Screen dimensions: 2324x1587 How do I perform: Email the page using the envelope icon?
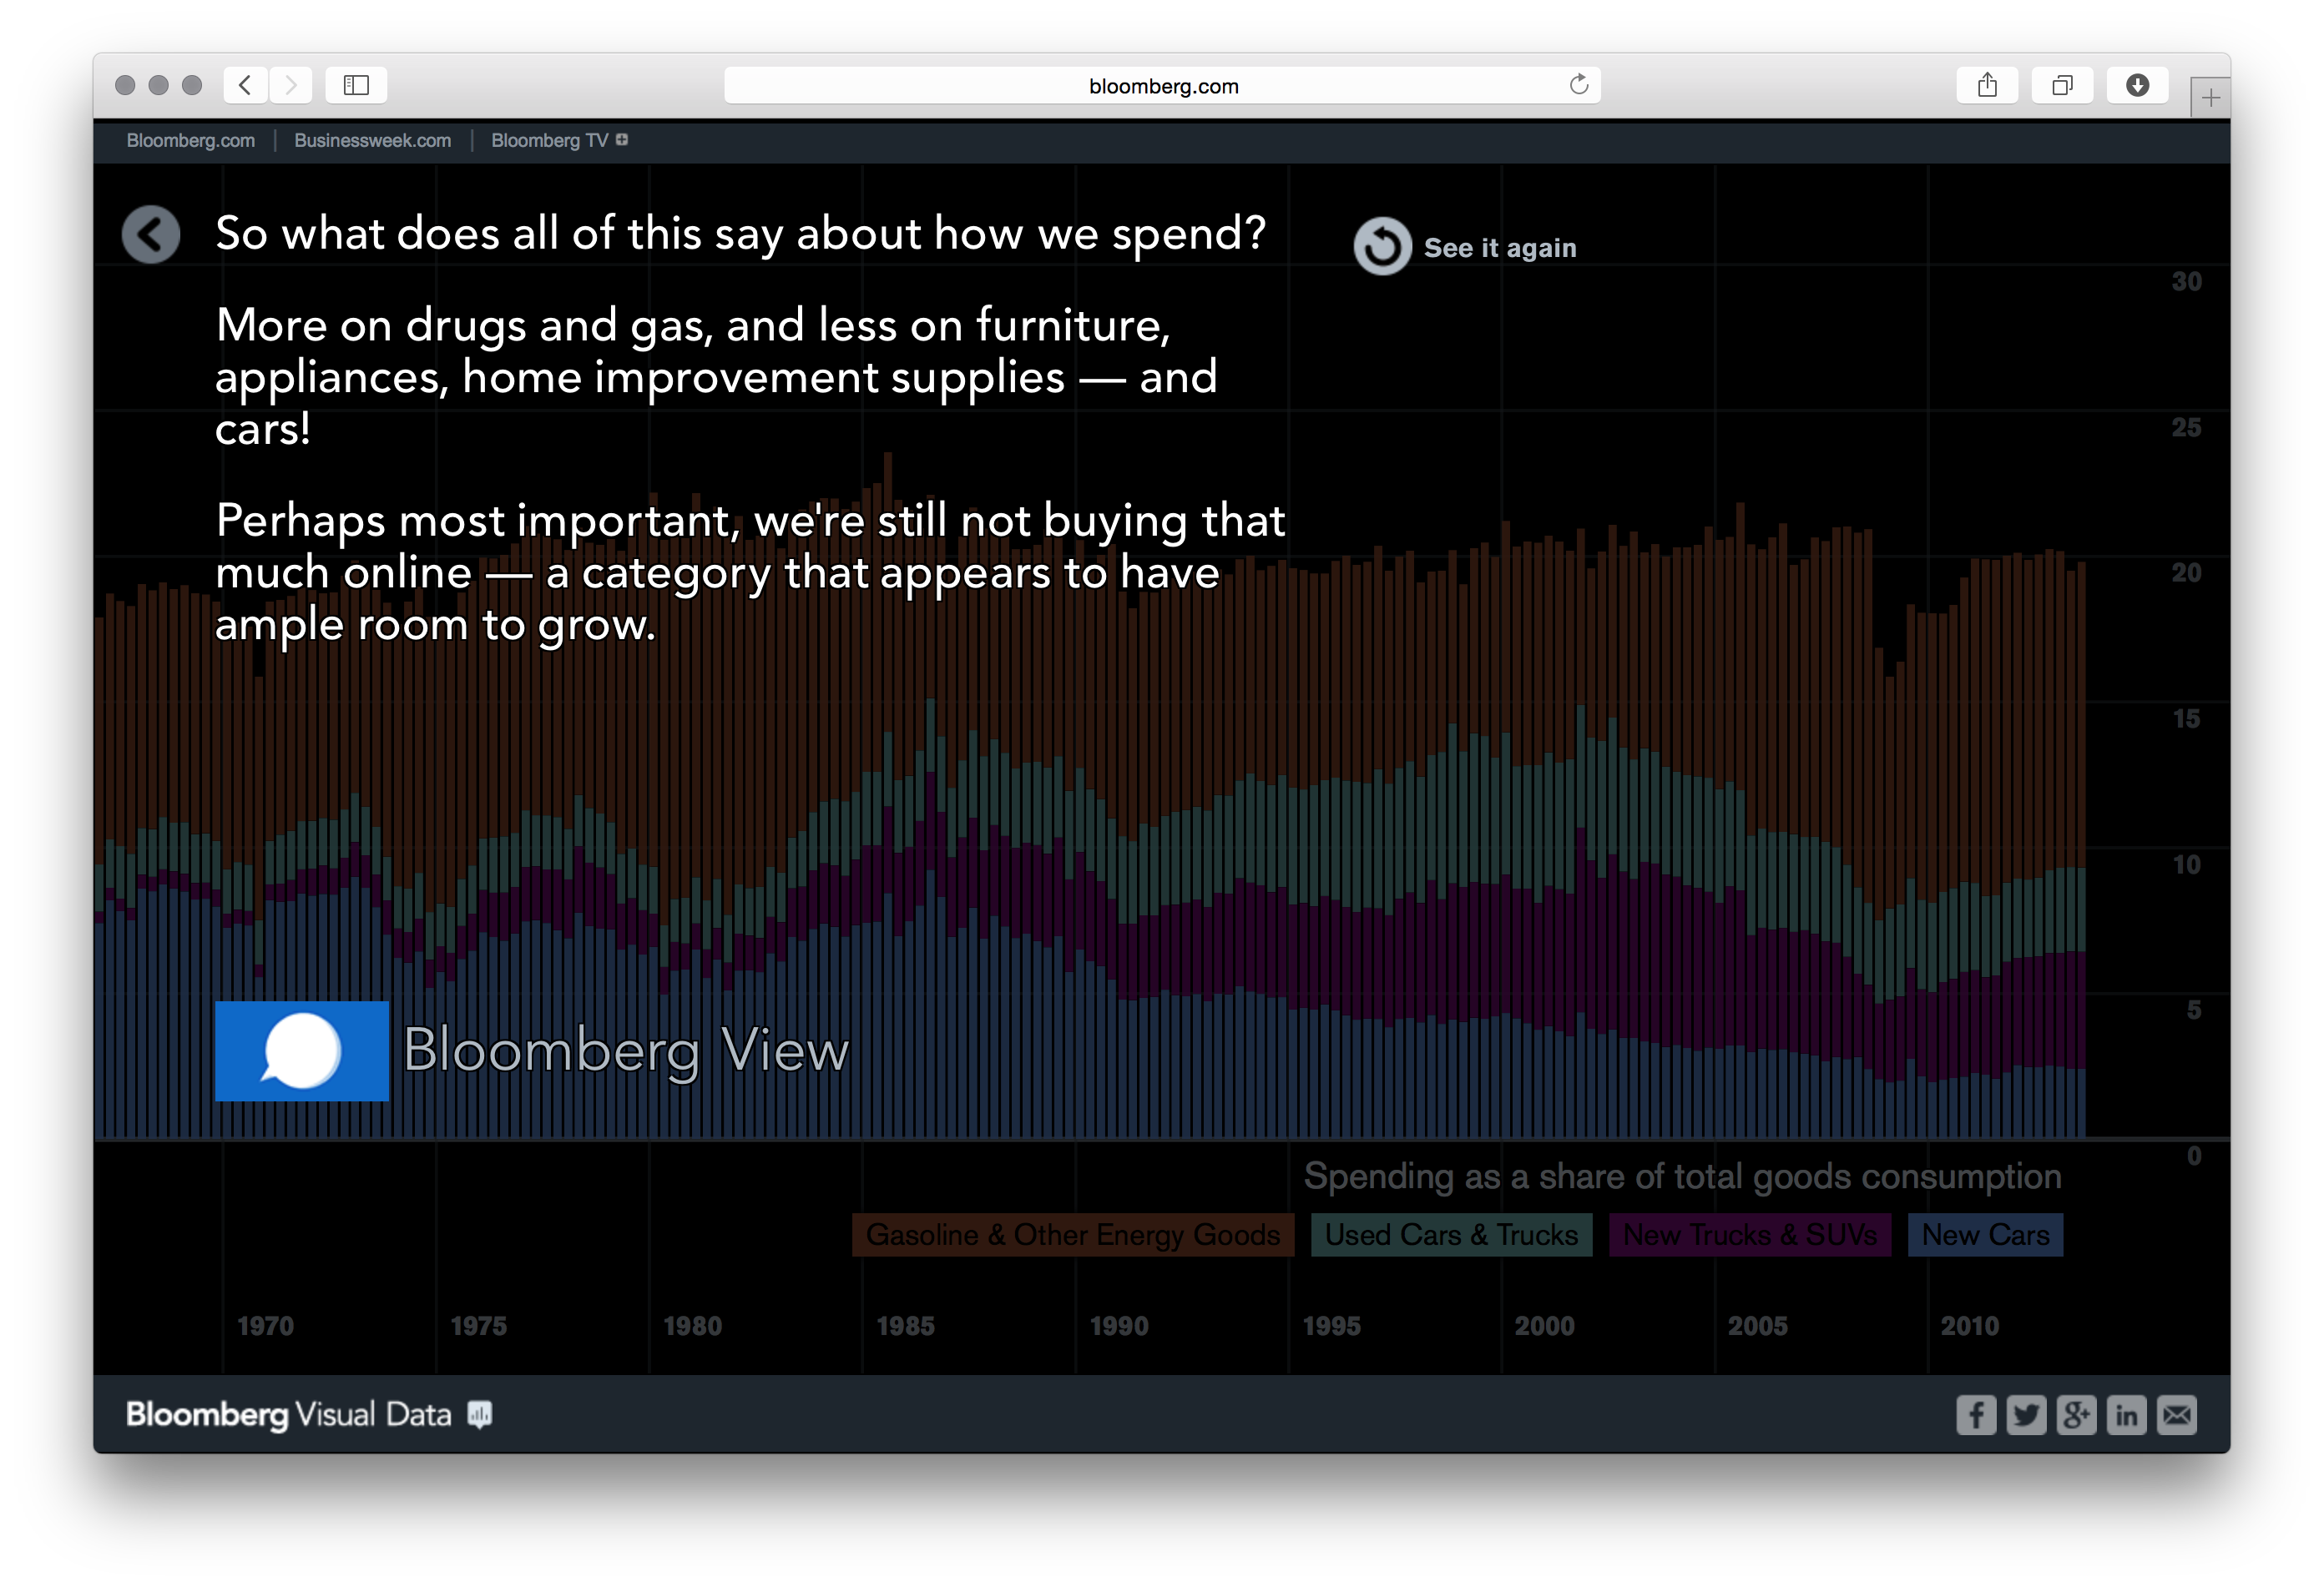click(x=2176, y=1414)
